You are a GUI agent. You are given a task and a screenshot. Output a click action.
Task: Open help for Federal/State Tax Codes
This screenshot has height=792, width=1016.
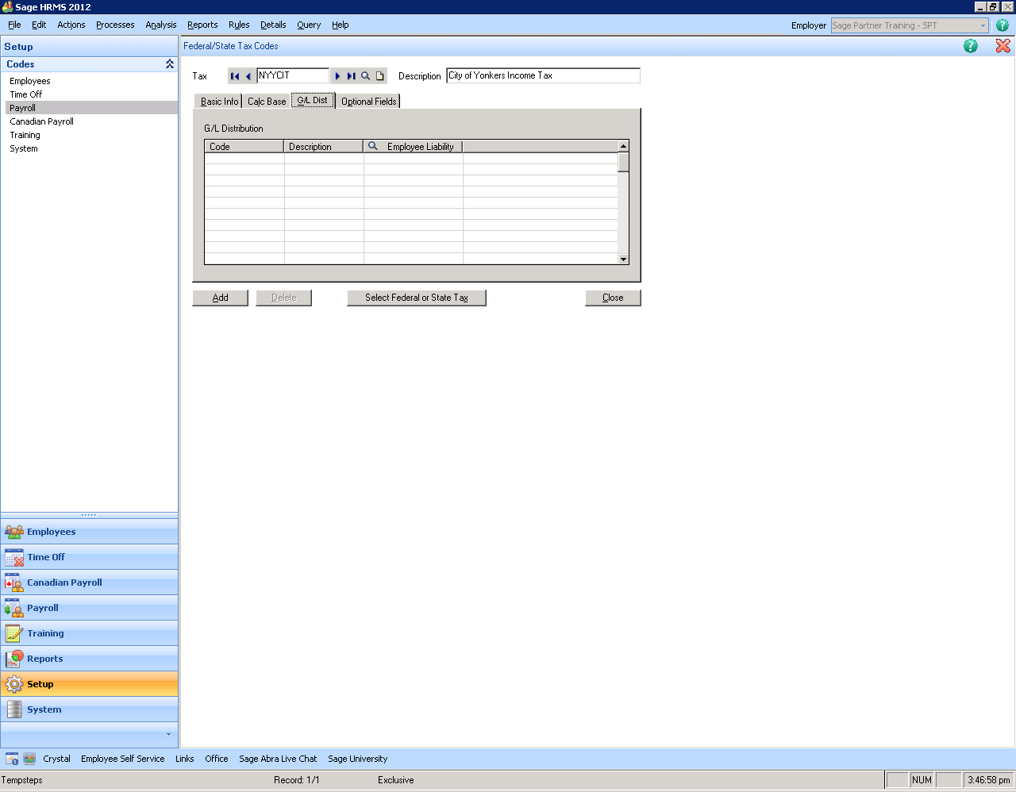pos(970,46)
